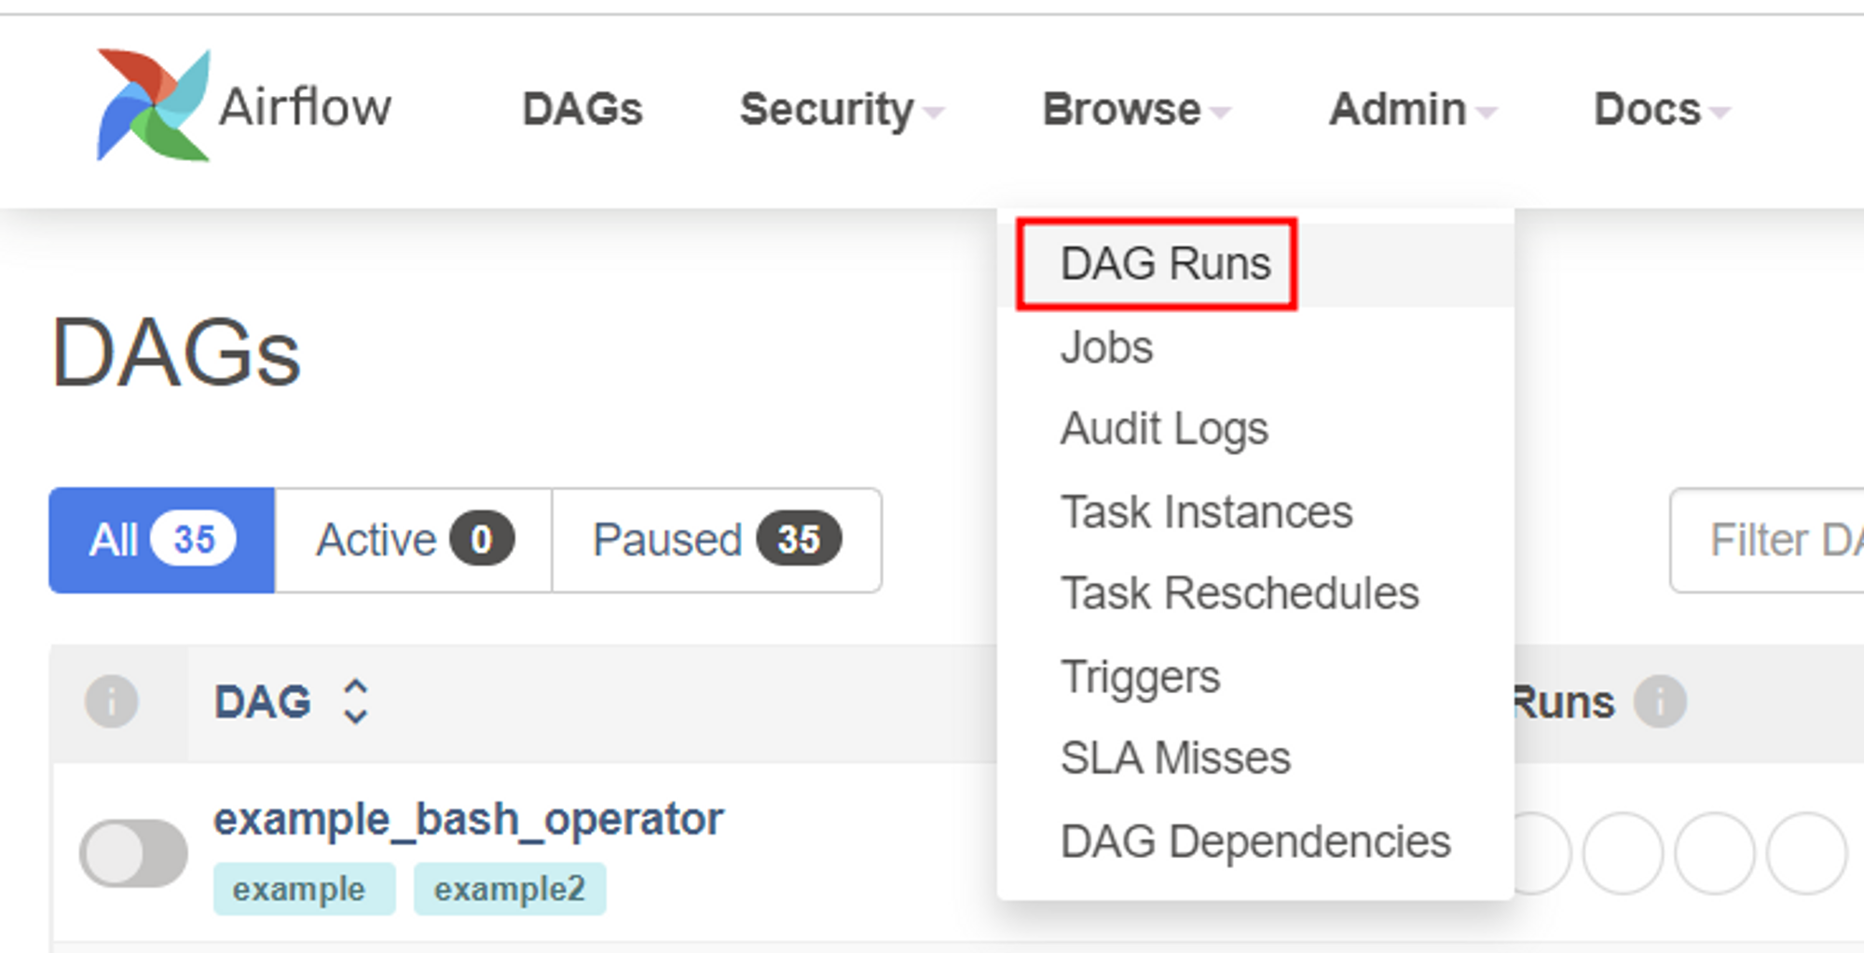This screenshot has width=1864, height=953.
Task: Open the Admin dropdown menu
Action: [1412, 110]
